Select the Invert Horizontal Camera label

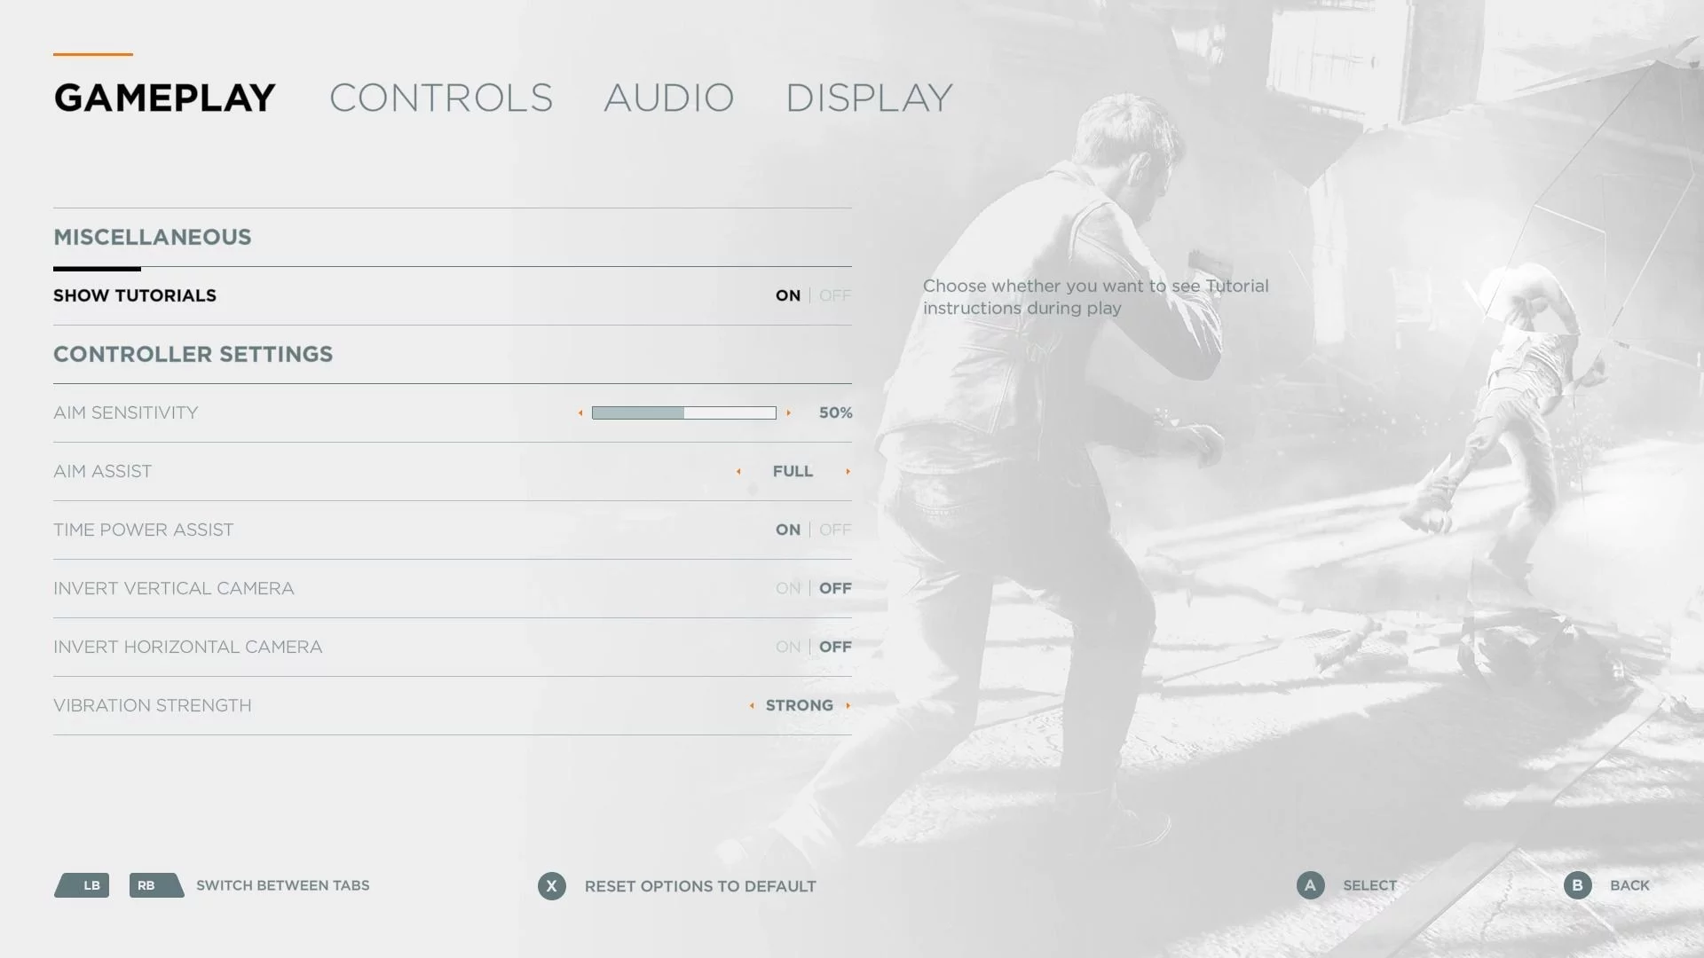pos(188,647)
